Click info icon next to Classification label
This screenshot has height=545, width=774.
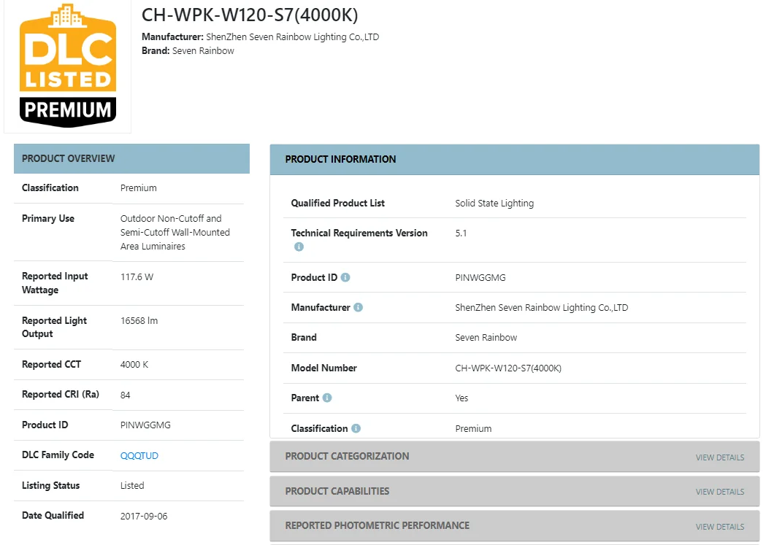pos(356,428)
